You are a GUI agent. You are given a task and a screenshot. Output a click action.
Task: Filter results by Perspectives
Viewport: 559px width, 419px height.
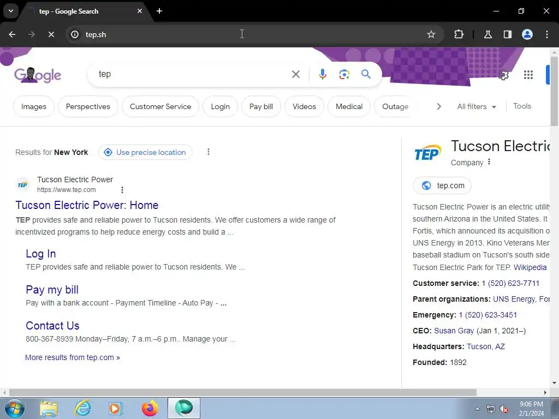tap(88, 106)
